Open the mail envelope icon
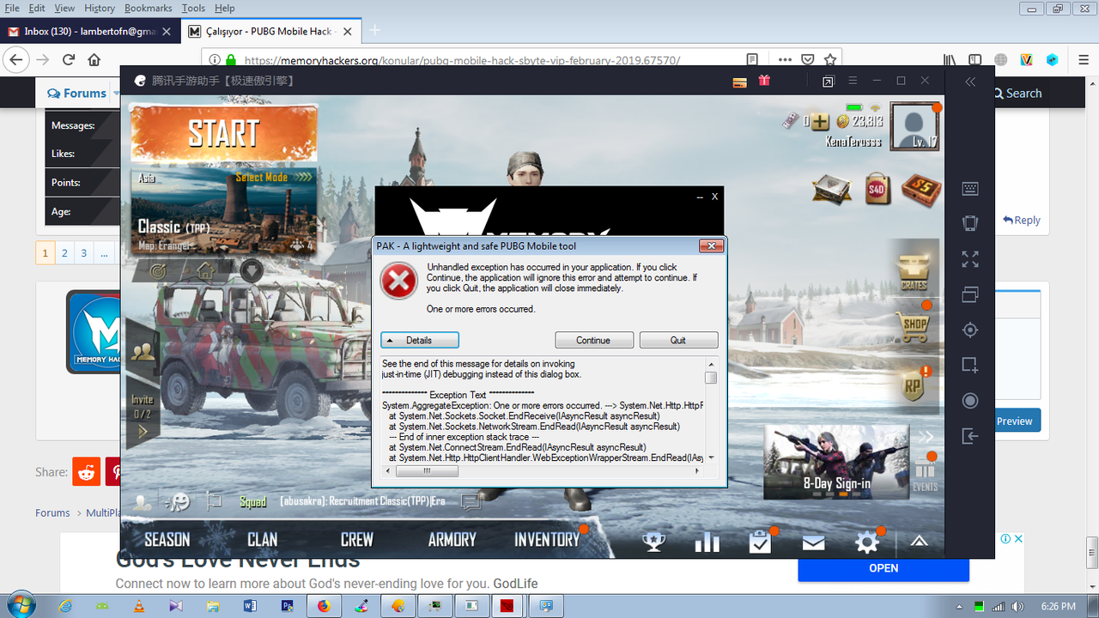The height and width of the screenshot is (618, 1099). 813,542
